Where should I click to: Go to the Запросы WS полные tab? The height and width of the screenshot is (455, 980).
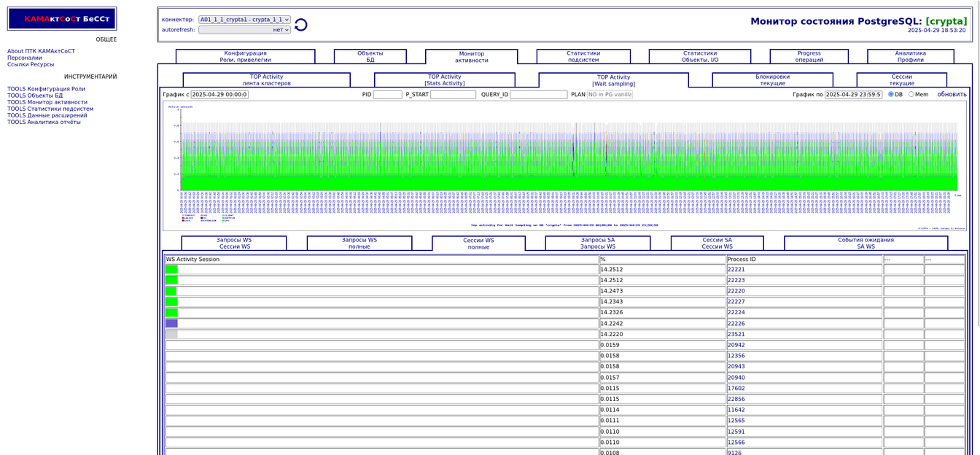click(x=359, y=244)
